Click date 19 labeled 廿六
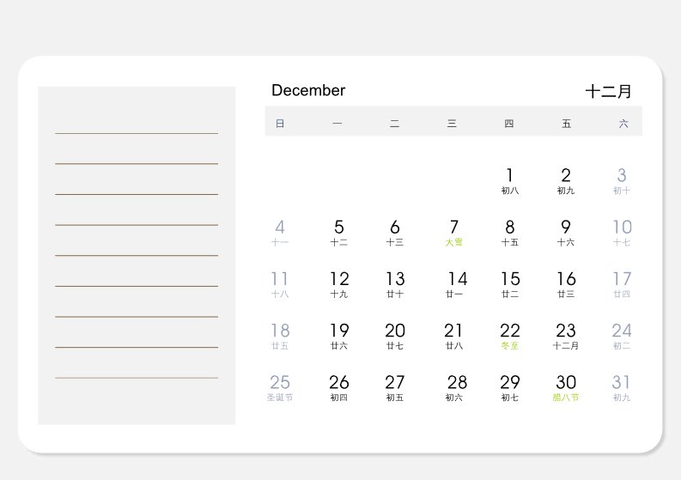 pos(338,337)
